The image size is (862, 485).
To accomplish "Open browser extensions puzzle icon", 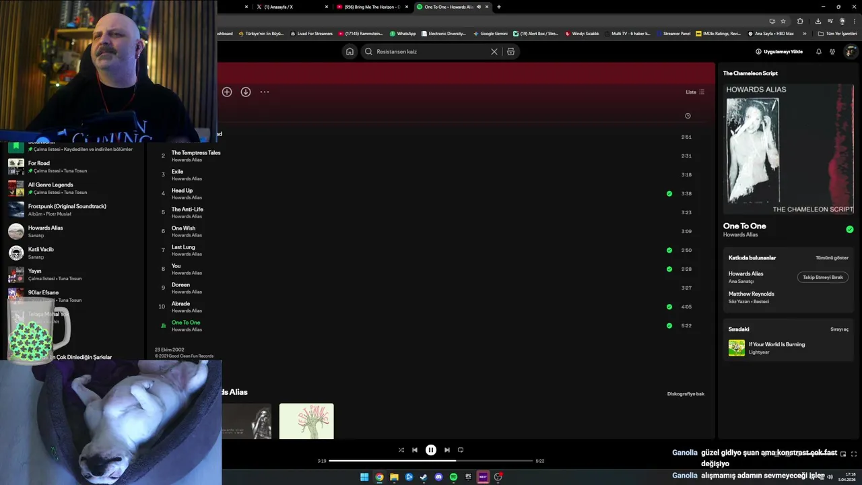I will pos(800,21).
